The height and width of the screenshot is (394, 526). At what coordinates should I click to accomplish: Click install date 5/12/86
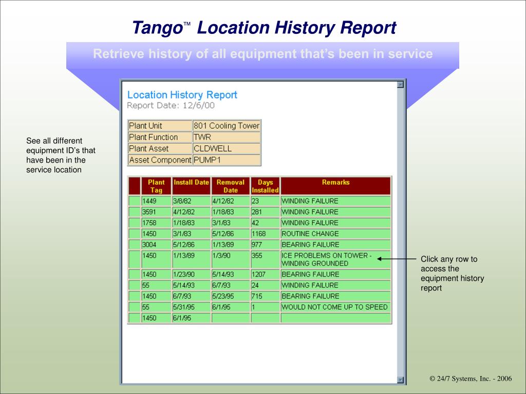[191, 245]
